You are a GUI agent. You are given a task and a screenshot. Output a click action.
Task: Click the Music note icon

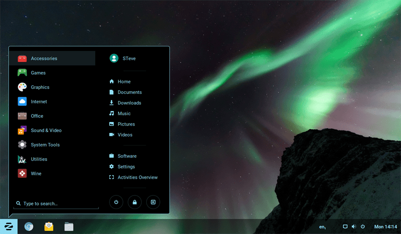[x=112, y=113]
